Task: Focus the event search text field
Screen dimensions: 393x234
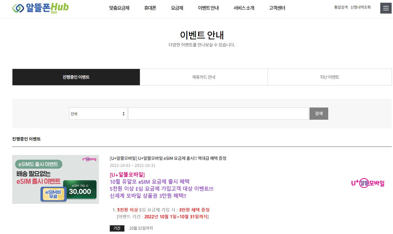Action: tap(218, 114)
